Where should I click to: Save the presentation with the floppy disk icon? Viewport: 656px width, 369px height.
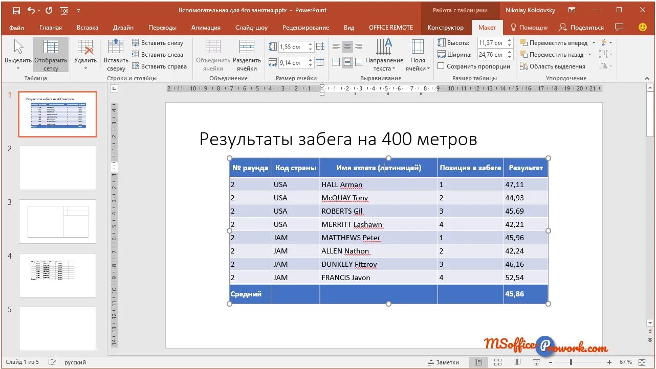tap(16, 10)
